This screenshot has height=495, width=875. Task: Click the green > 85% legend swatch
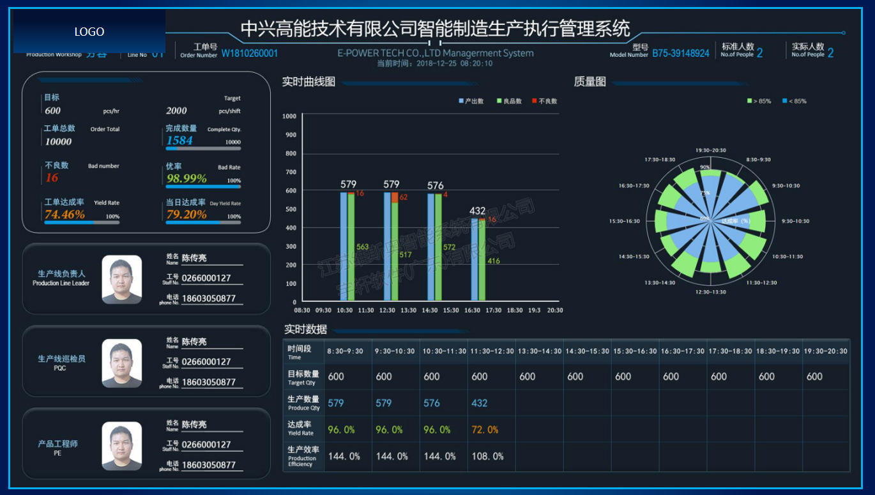point(750,101)
